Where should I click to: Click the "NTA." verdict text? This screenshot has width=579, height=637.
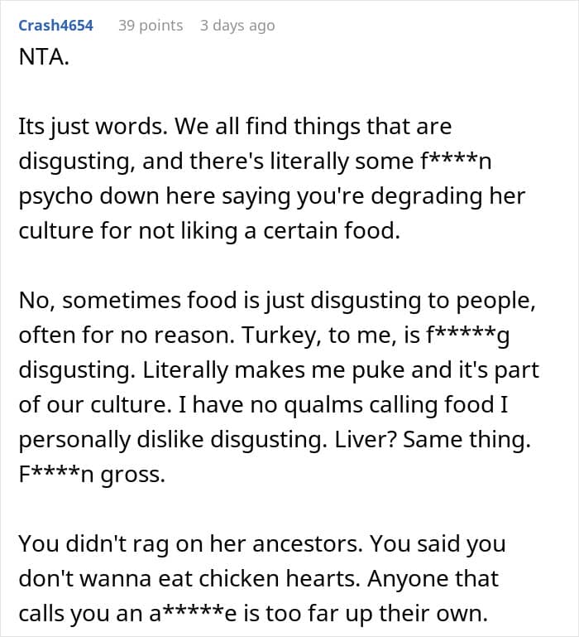[x=44, y=57]
